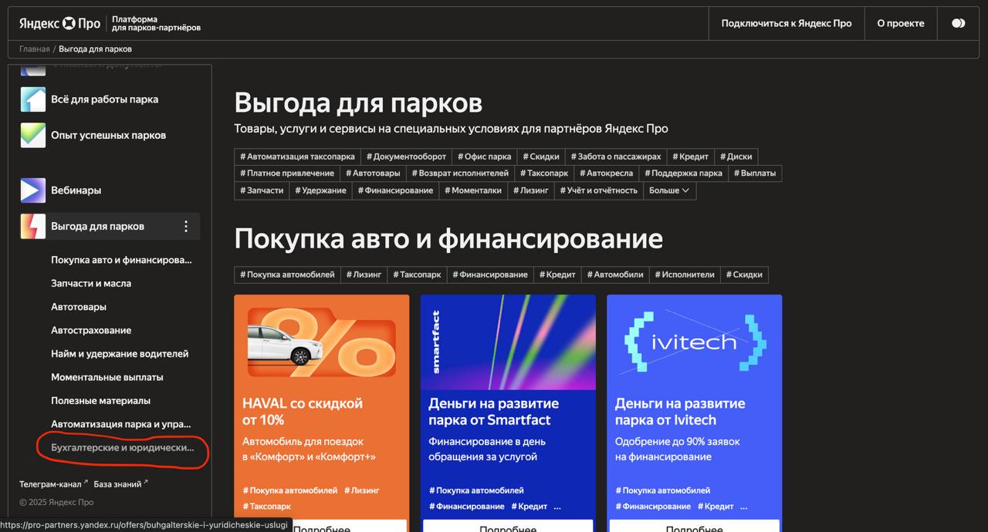988x532 pixels.
Task: Select the #Учёт и отчётность tag
Action: (x=598, y=190)
